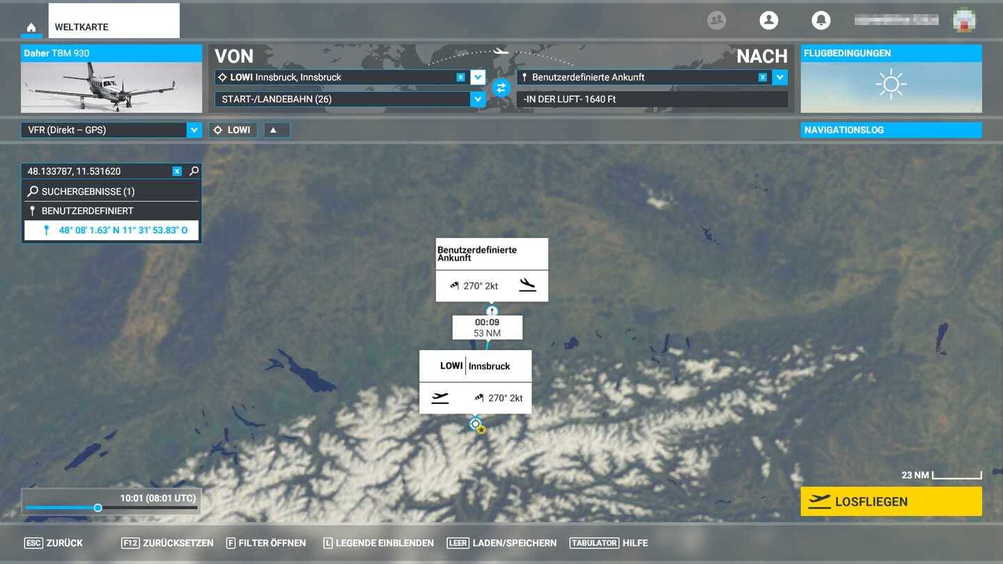
Task: Clear the coordinate search field
Action: pos(177,171)
